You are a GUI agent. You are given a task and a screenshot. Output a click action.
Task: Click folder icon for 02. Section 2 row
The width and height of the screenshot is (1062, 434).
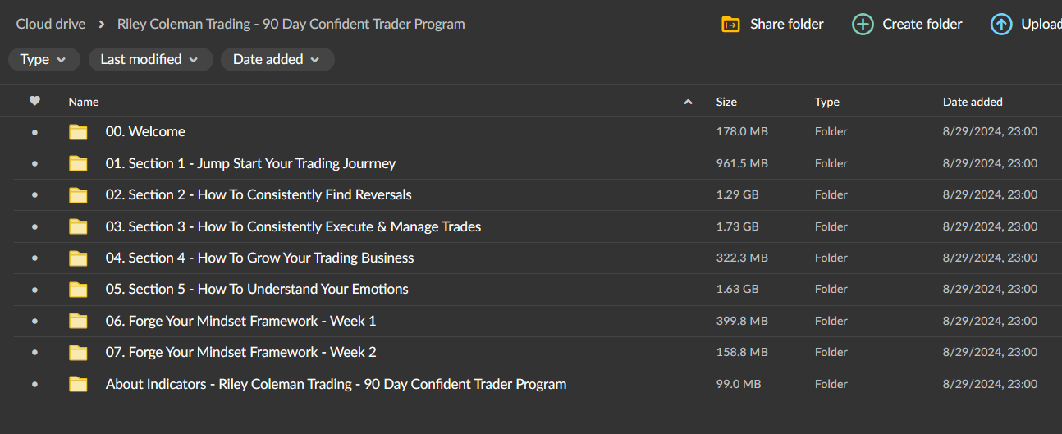click(x=78, y=195)
